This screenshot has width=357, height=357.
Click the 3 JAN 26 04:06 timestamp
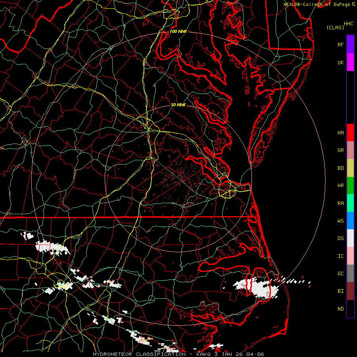pos(239,354)
